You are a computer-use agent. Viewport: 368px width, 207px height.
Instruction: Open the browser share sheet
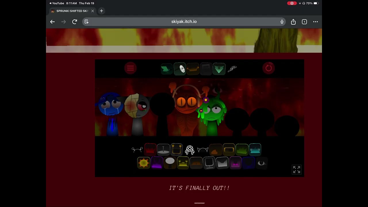point(293,22)
